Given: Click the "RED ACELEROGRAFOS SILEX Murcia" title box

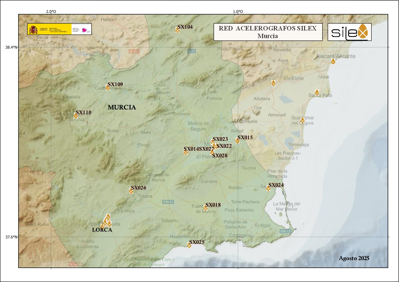Looking at the screenshot, I should 267,32.
